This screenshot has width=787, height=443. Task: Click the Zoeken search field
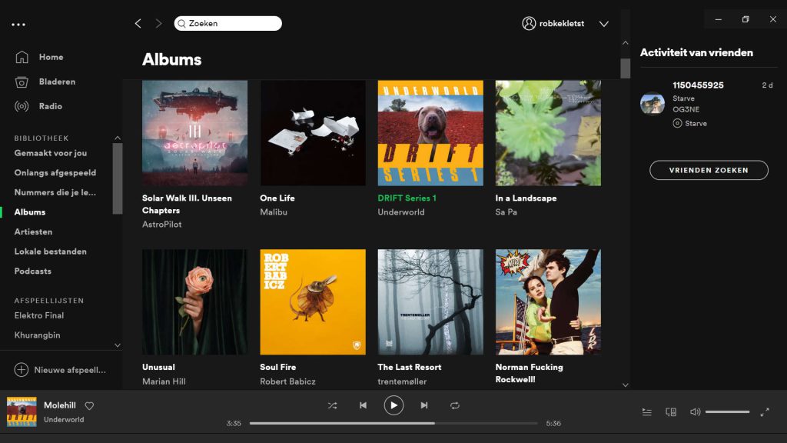coord(231,24)
